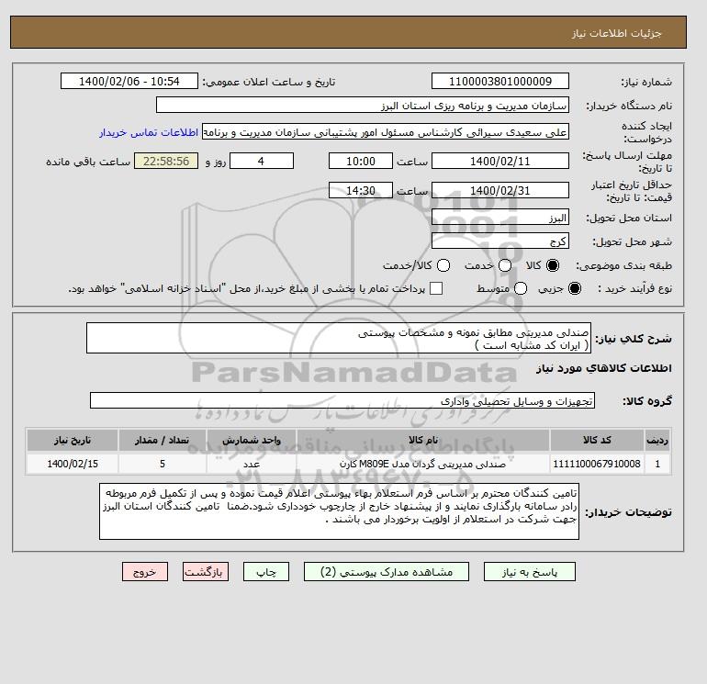The image size is (707, 684).
Task: Click the جزئیات اطلاعات نیاز page title
Action: tap(617, 33)
